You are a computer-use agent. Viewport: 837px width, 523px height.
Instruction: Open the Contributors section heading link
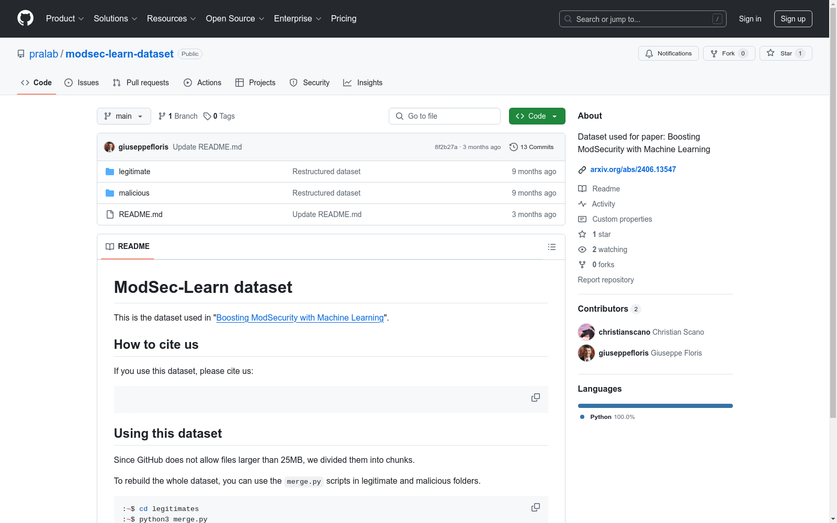click(x=609, y=309)
